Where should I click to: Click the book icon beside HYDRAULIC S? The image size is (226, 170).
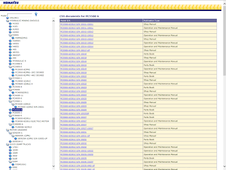coord(10,61)
